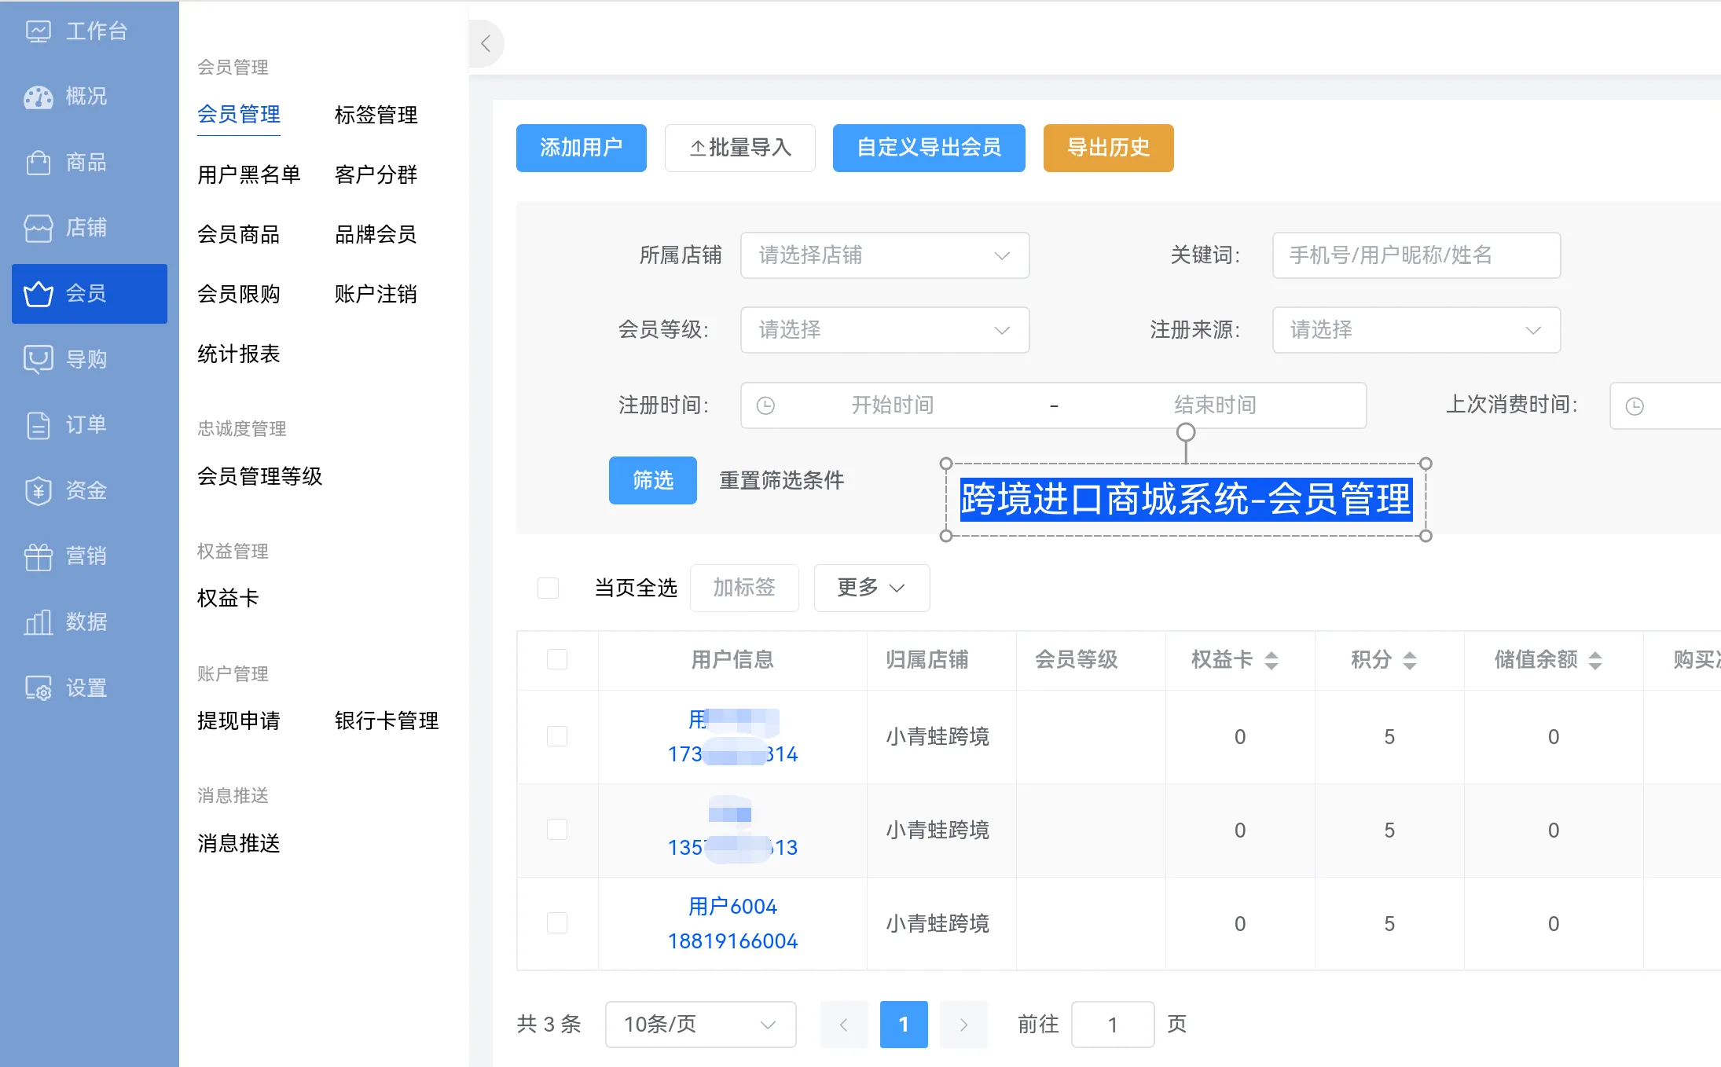Open the 会员等级 dropdown
The image size is (1721, 1067).
click(x=885, y=330)
